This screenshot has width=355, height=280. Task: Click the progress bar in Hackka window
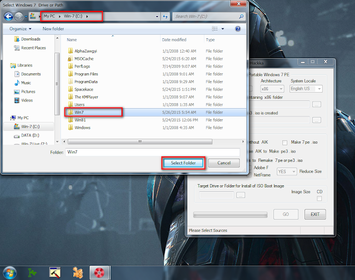(230, 215)
